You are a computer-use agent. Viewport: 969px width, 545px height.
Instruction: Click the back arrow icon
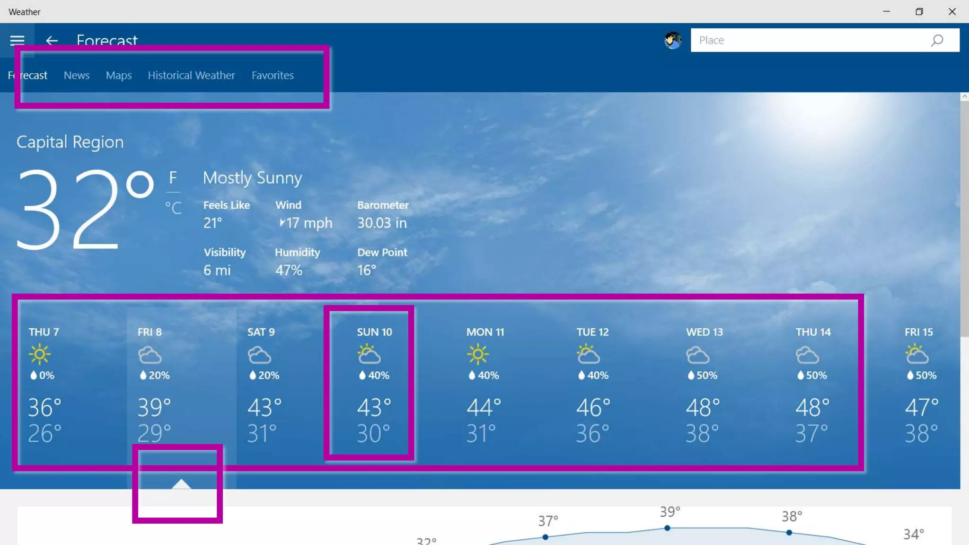click(x=52, y=40)
